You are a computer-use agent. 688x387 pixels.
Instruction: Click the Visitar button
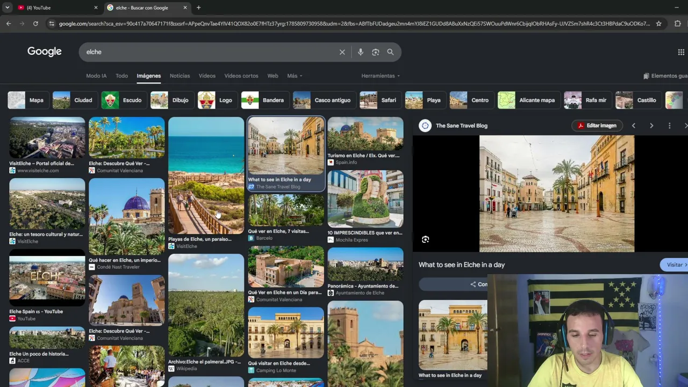click(674, 265)
